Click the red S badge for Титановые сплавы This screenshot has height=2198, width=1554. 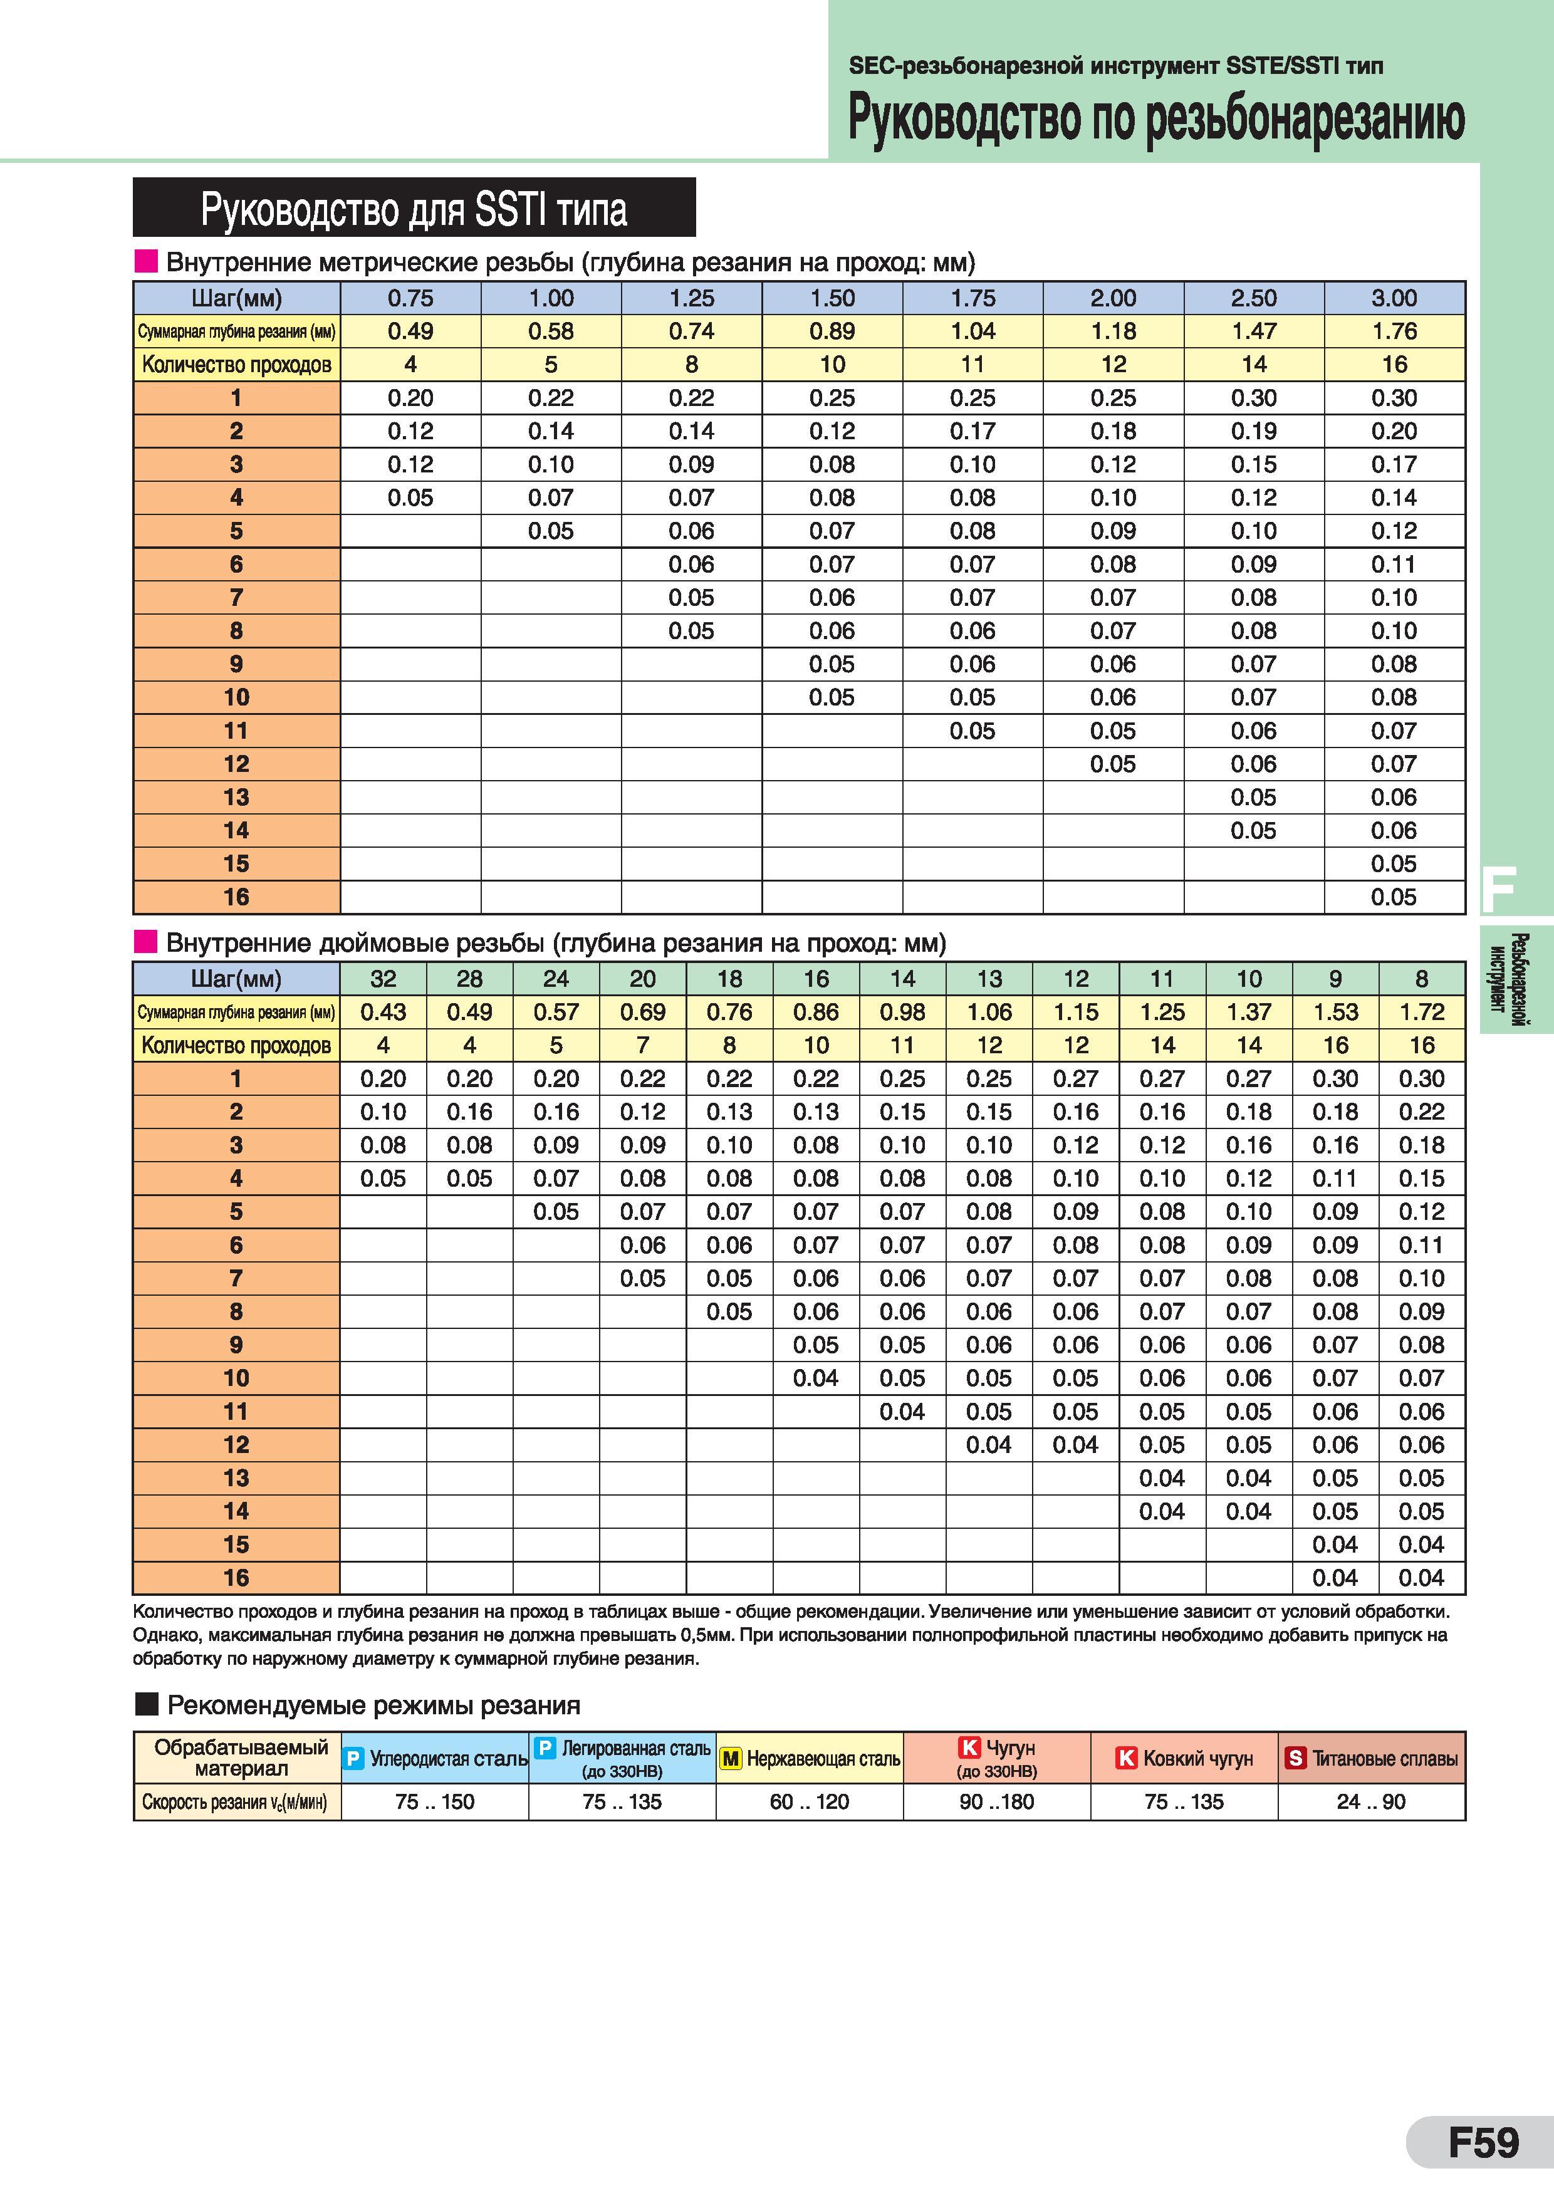[x=1295, y=1759]
